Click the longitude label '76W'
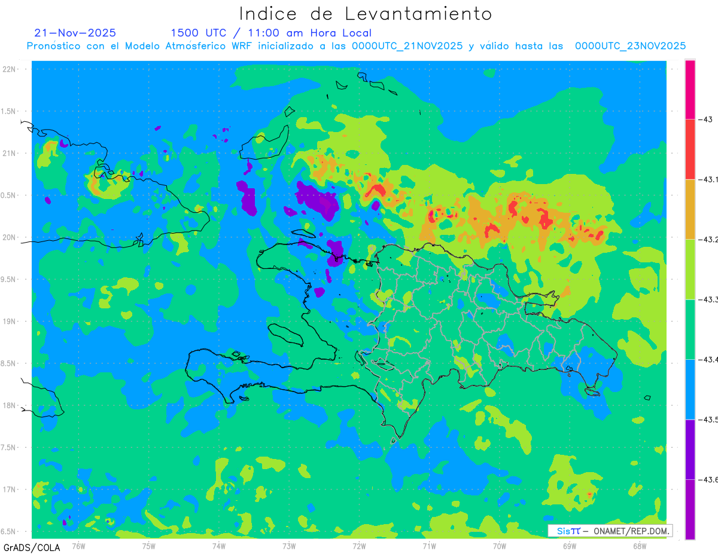Viewport: 718px width, 554px height. [78, 546]
